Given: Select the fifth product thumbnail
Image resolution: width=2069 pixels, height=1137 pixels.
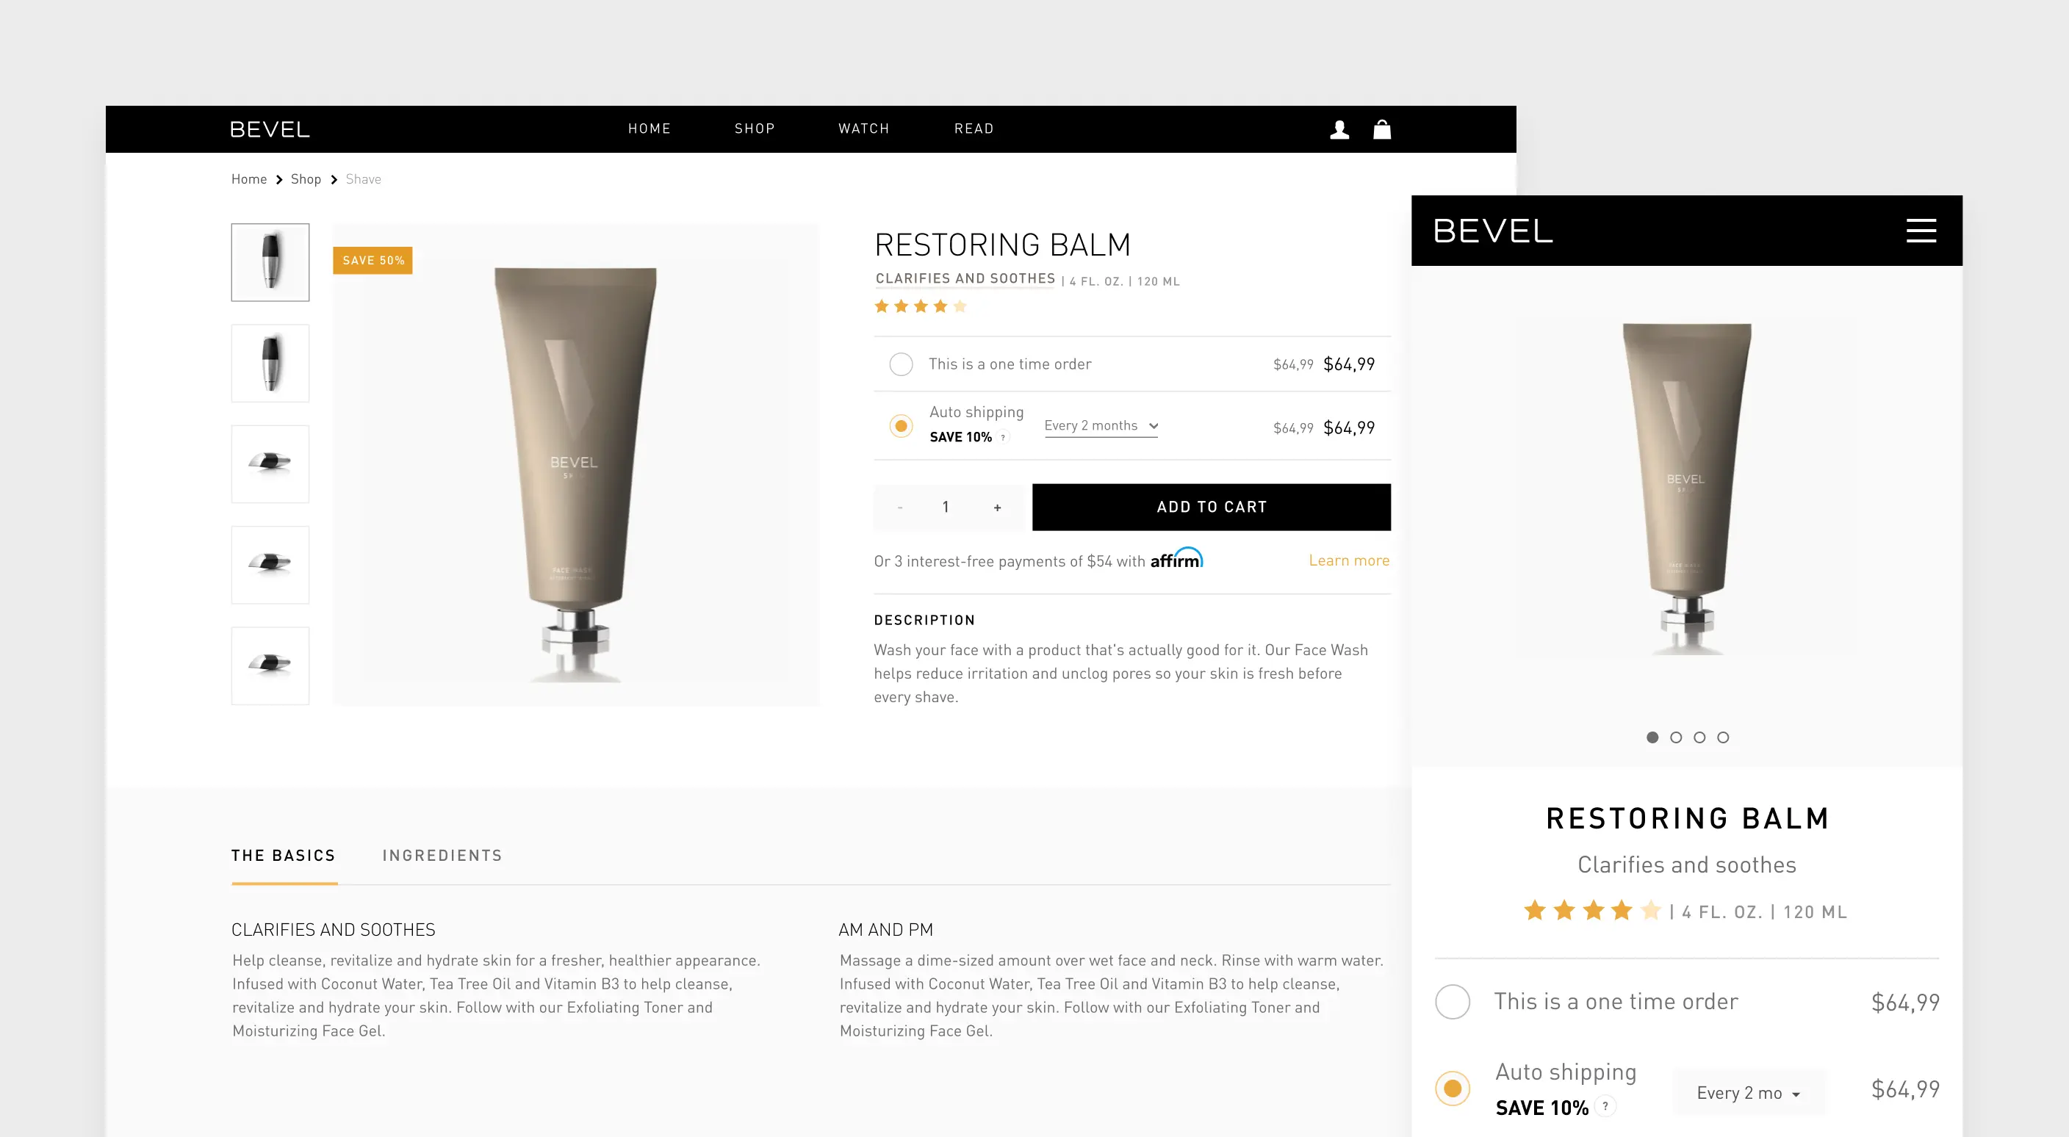Looking at the screenshot, I should (270, 665).
